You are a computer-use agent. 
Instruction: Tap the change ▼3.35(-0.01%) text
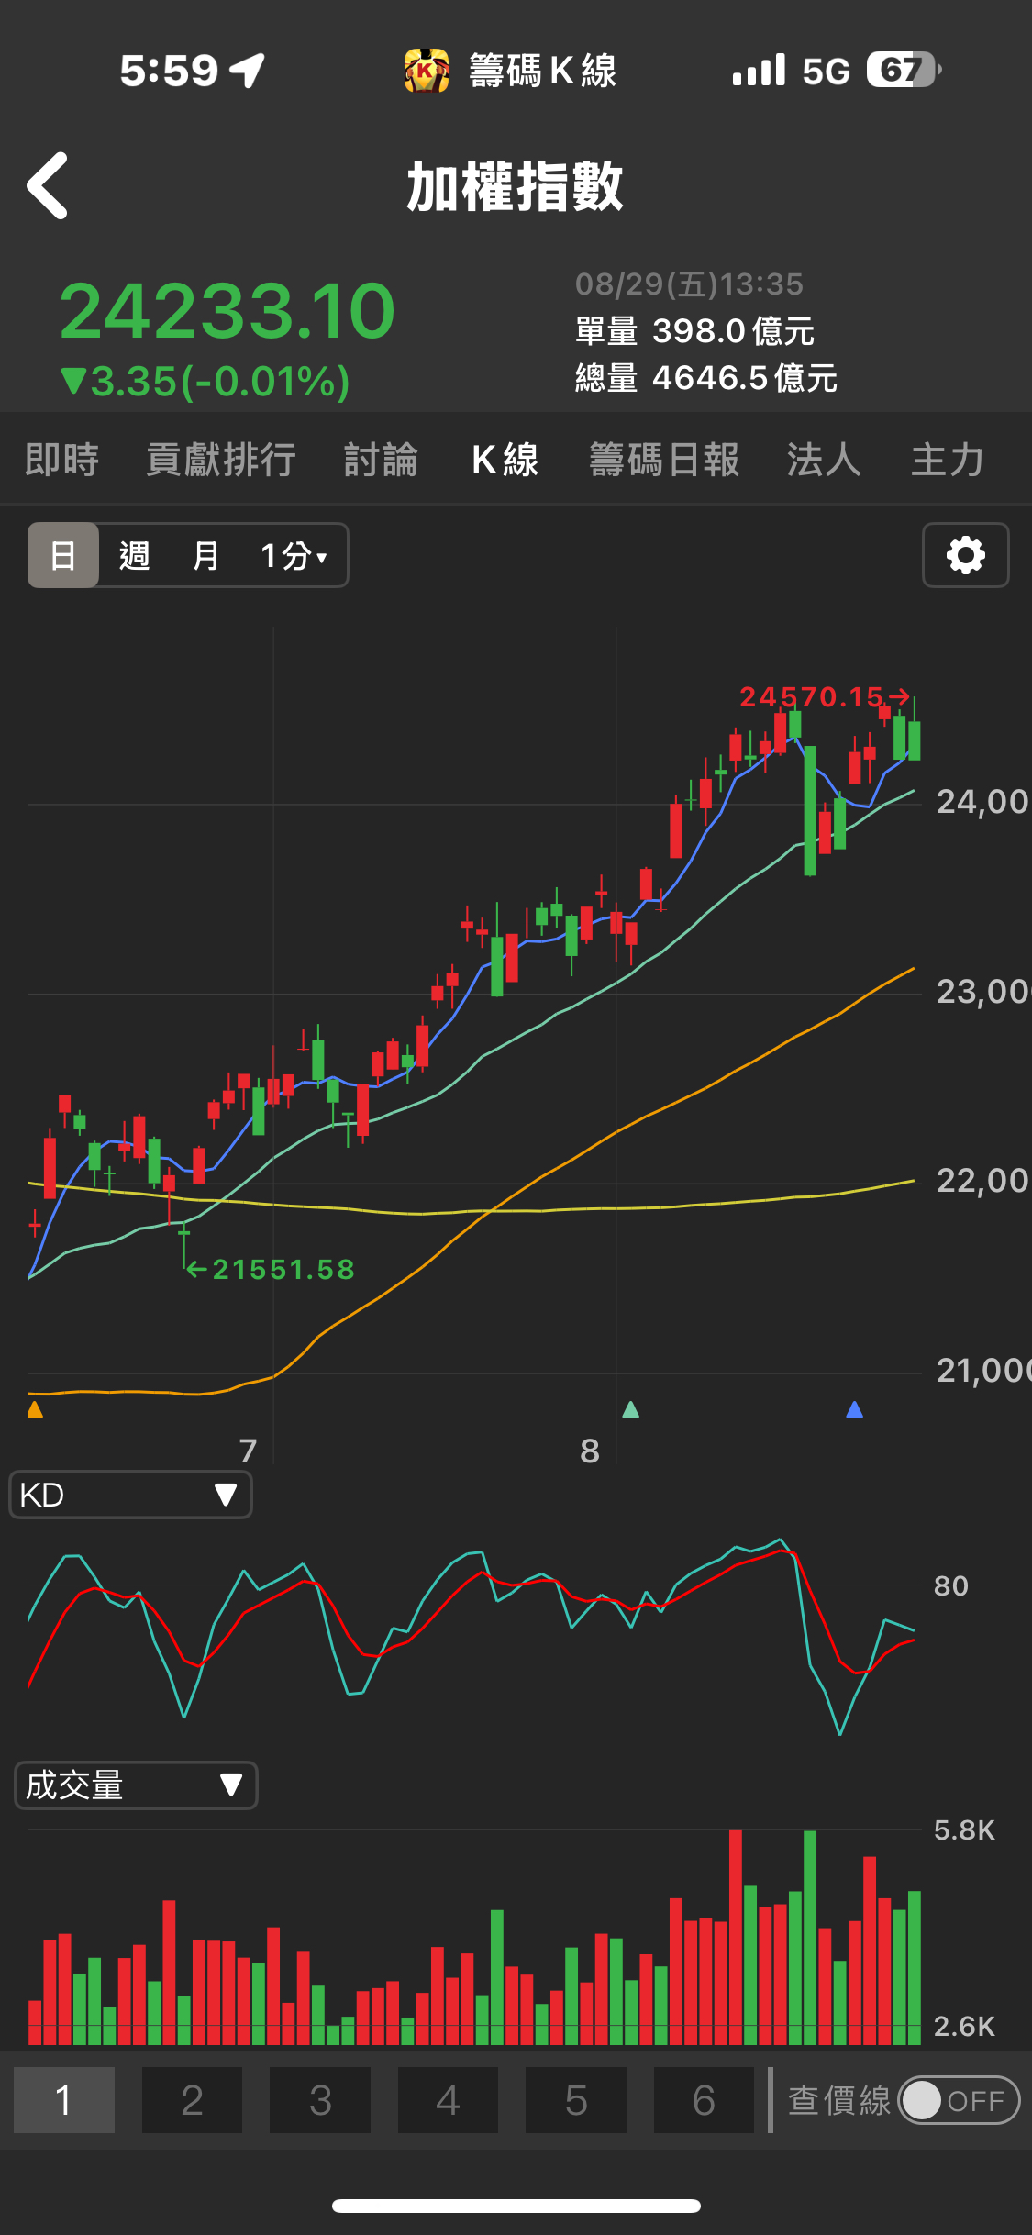pyautogui.click(x=205, y=382)
